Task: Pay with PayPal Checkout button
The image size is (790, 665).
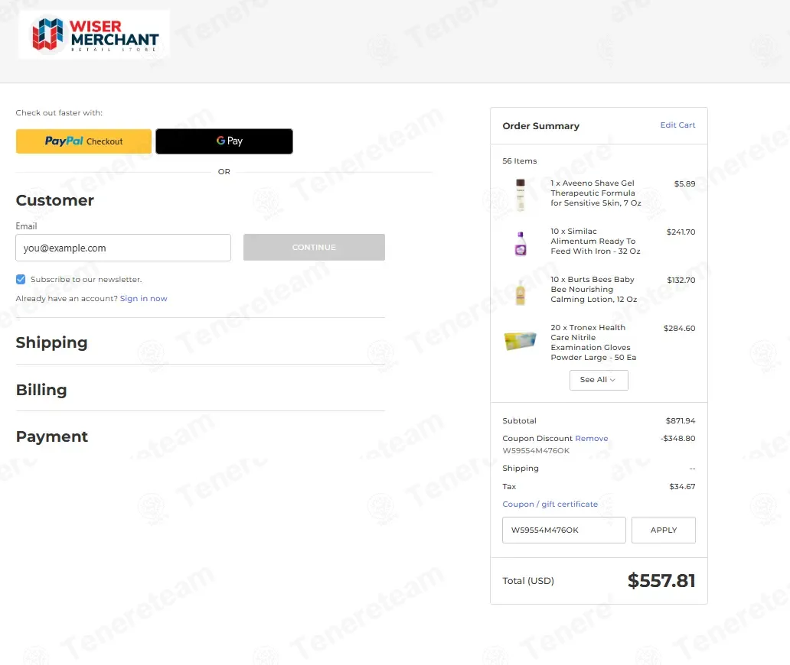Action: click(x=83, y=141)
